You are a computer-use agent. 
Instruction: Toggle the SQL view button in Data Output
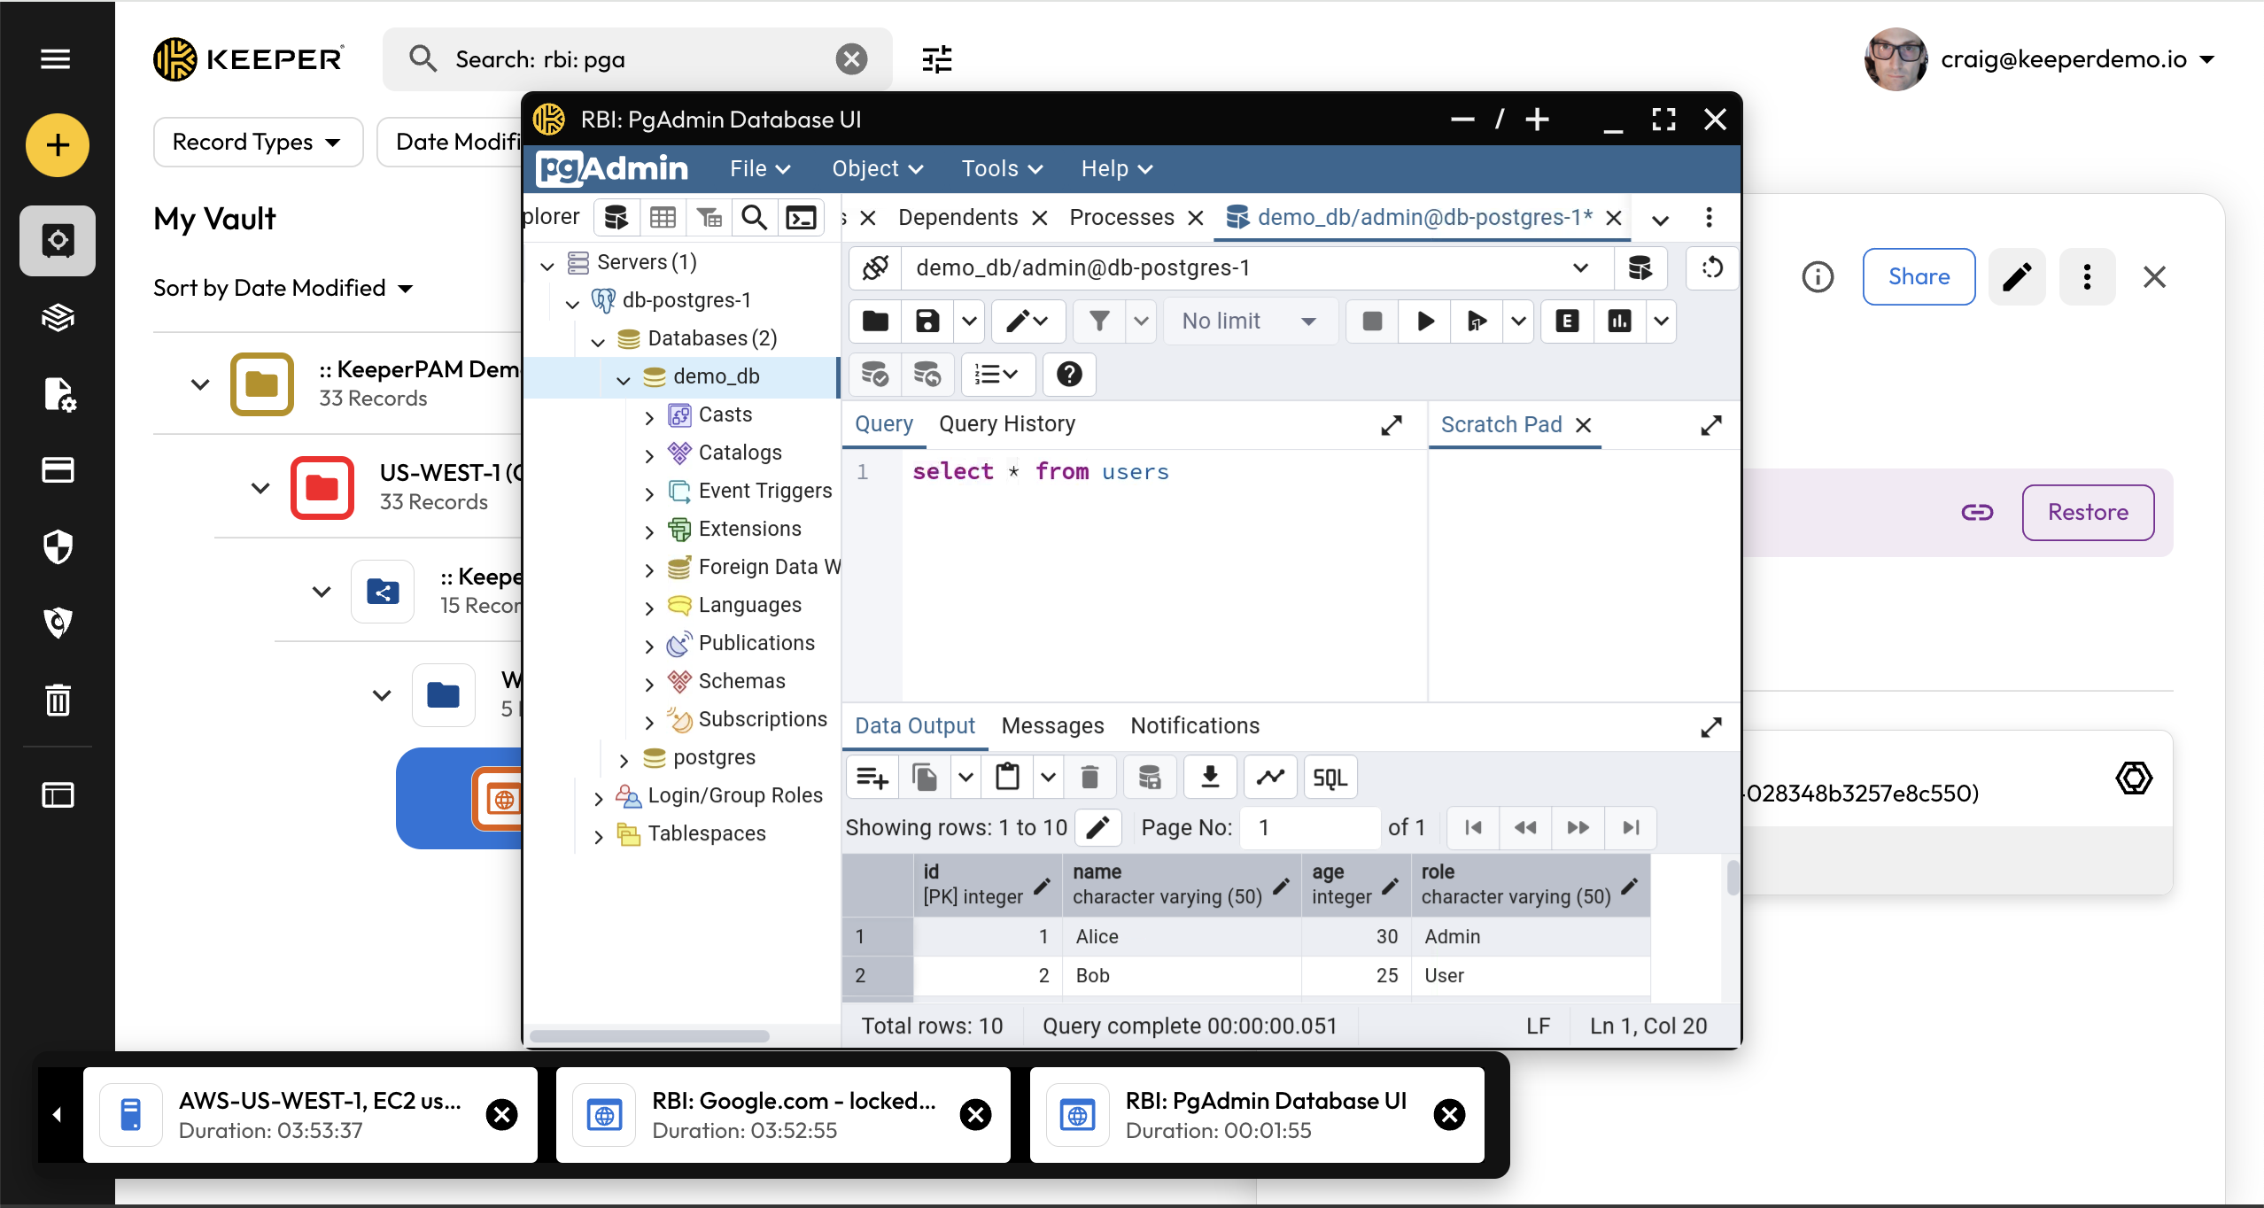[x=1330, y=778]
